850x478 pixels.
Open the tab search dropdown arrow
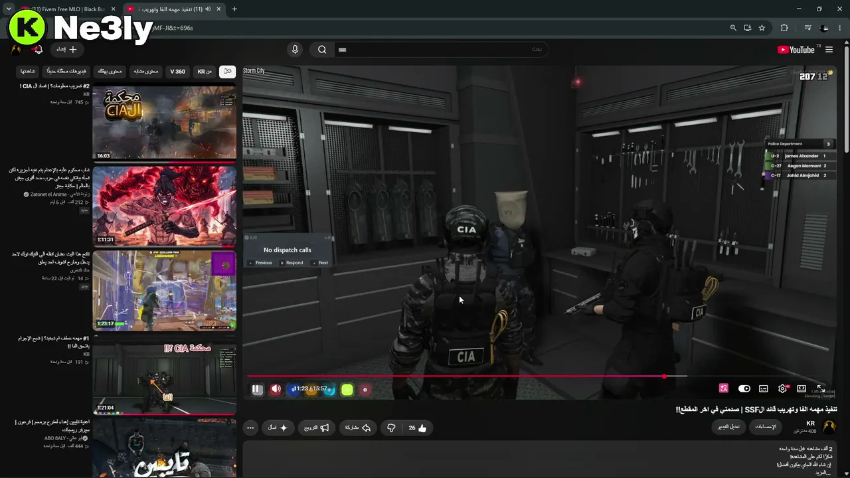tap(8, 9)
